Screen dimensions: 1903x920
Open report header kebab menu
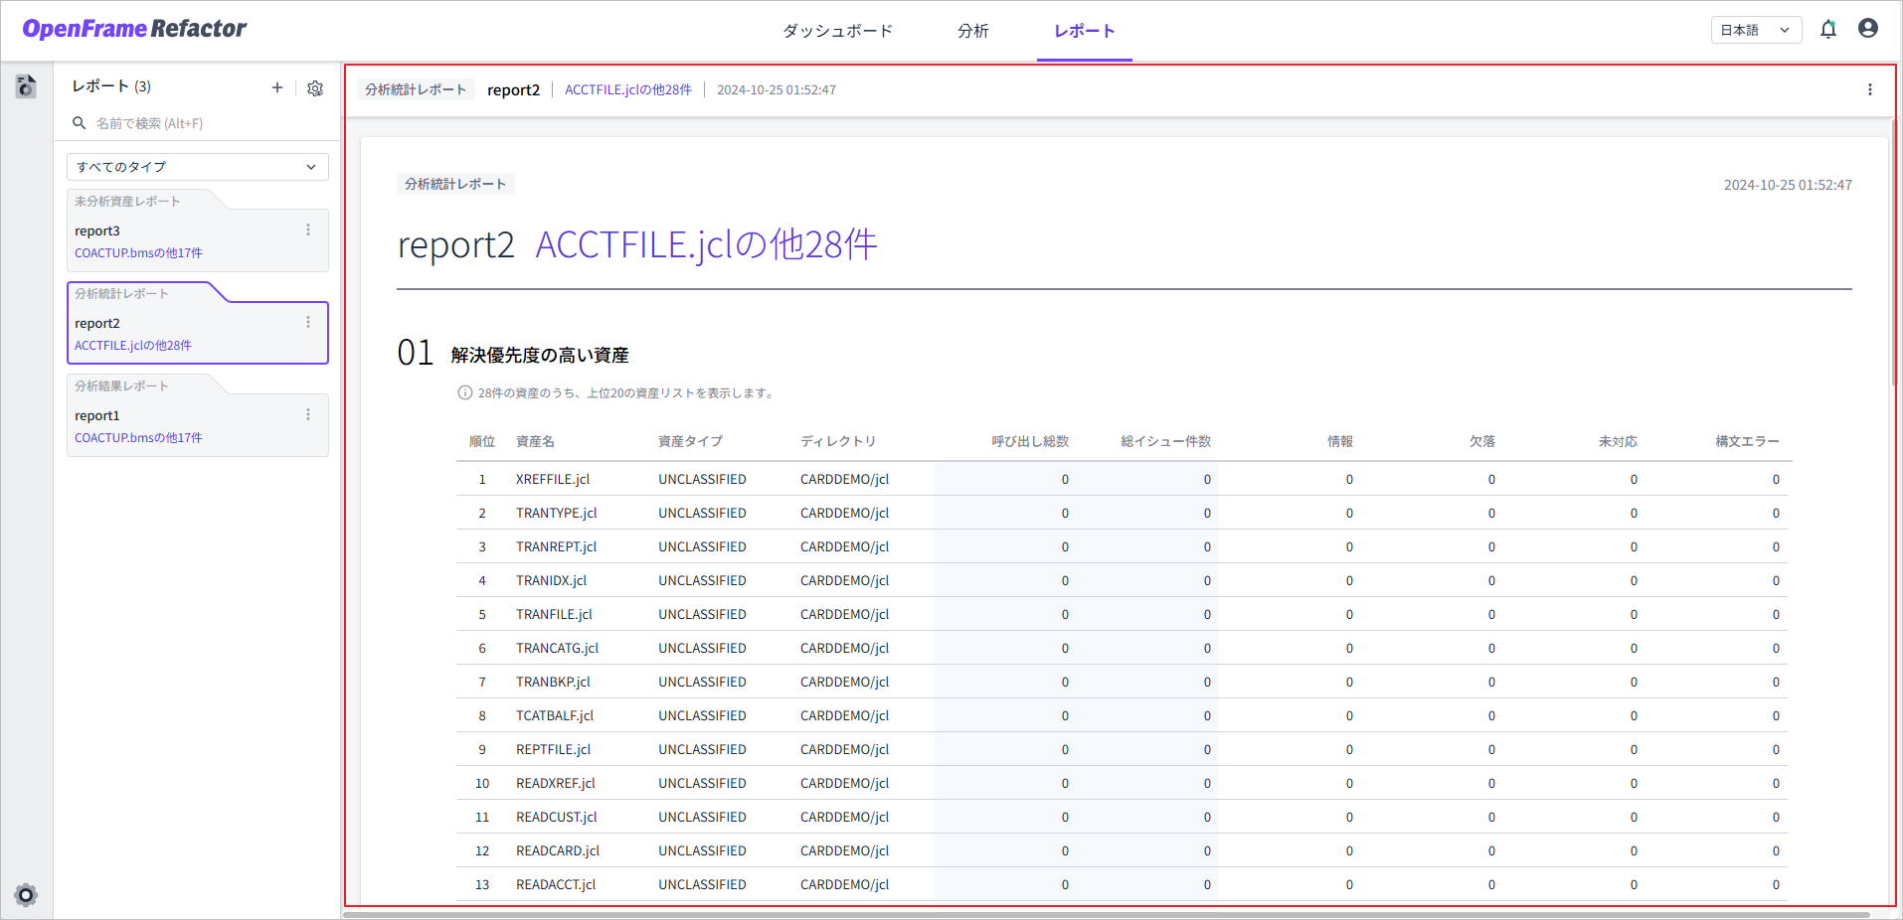point(1870,89)
